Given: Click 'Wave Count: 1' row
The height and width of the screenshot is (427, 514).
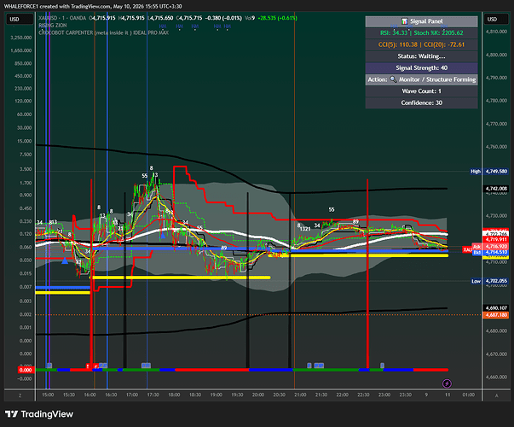Looking at the screenshot, I should [x=422, y=91].
